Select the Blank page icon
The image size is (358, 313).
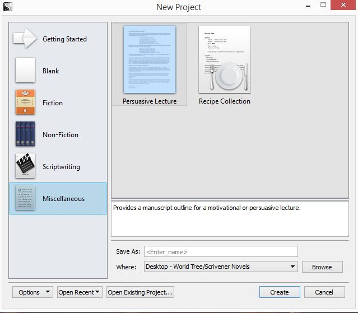25,70
